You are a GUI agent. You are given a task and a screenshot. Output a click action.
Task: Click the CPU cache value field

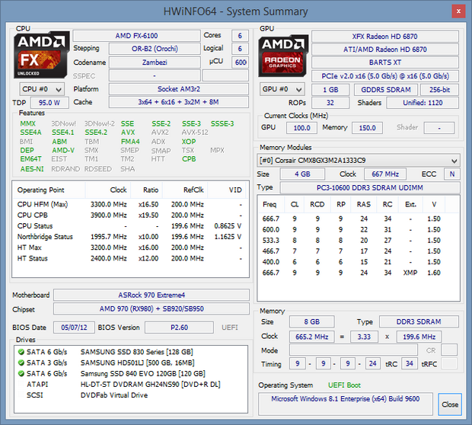pyautogui.click(x=179, y=102)
